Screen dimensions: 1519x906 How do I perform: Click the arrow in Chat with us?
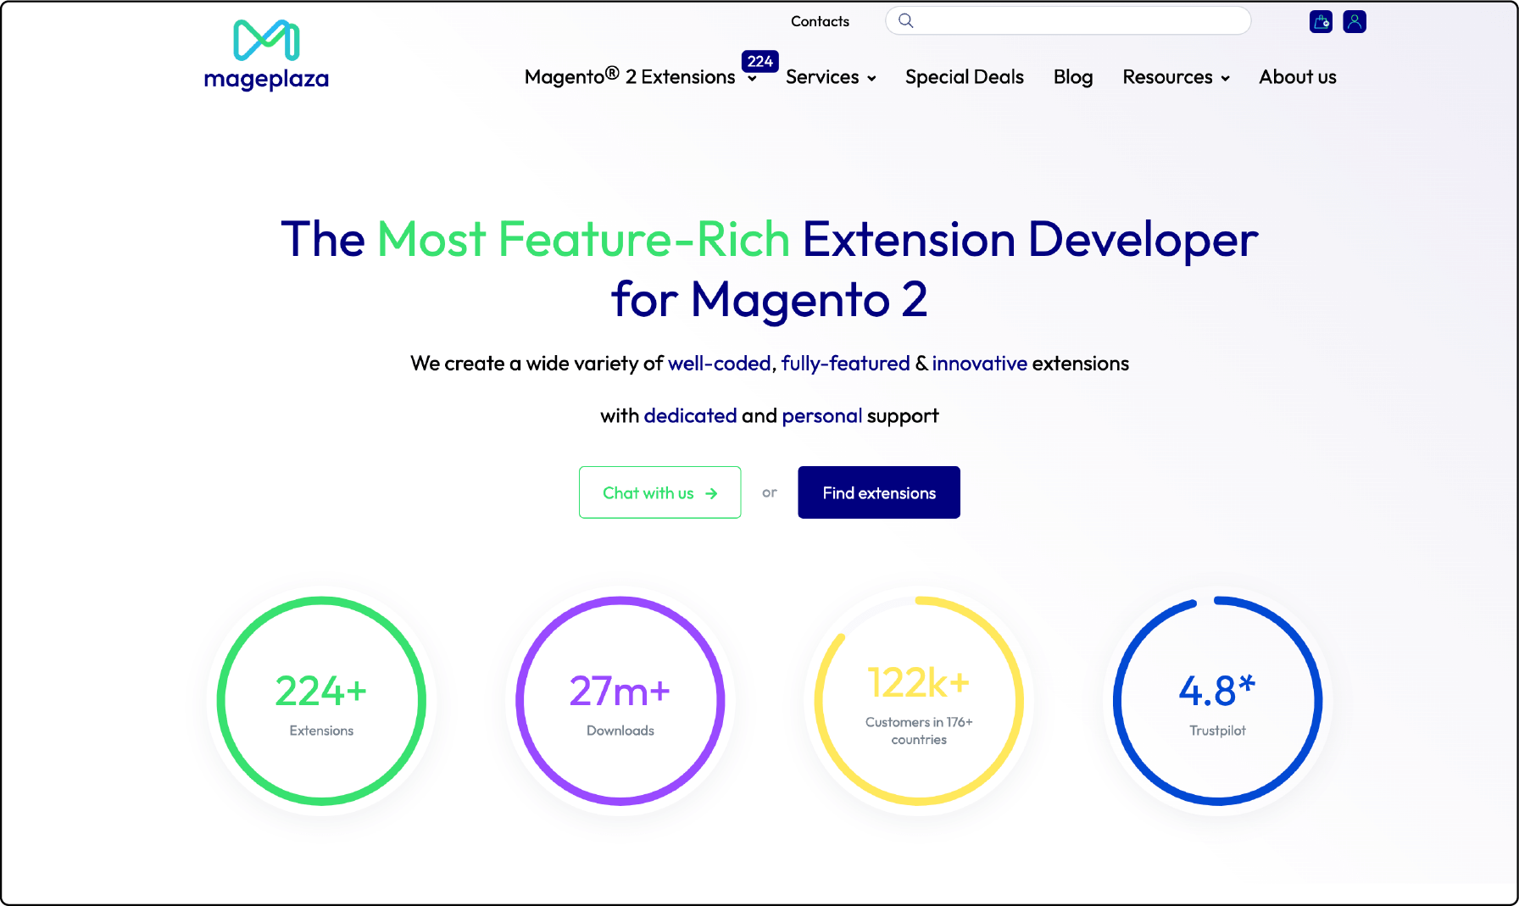point(711,493)
